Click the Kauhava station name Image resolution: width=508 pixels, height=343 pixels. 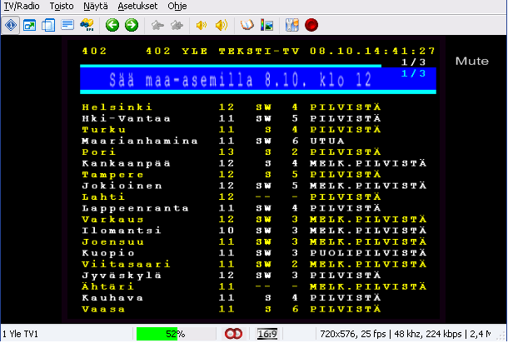point(112,298)
